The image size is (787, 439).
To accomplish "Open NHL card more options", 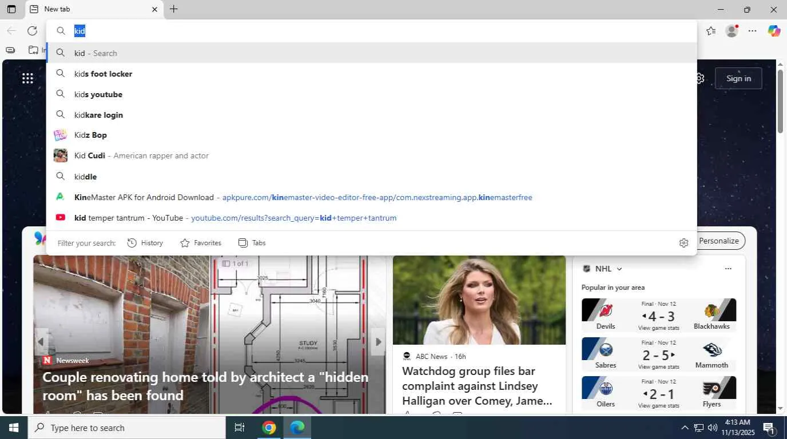I will tap(728, 269).
